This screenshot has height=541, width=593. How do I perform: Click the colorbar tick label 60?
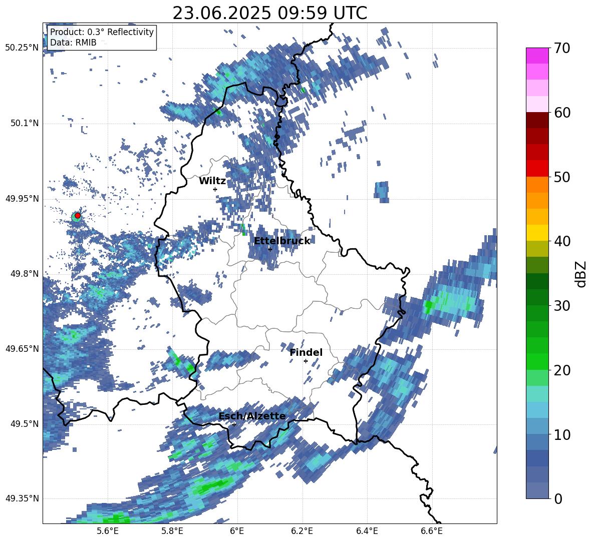[x=562, y=113]
